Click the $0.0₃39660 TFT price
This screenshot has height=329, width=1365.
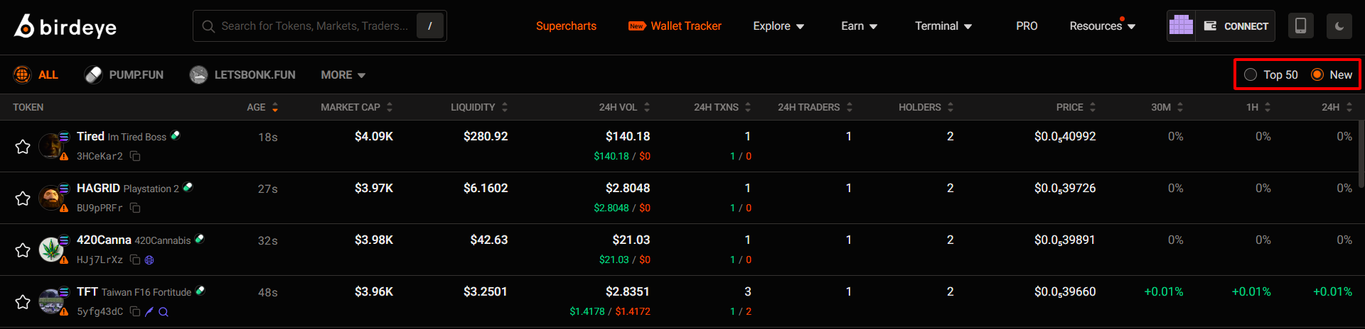[x=1065, y=291]
